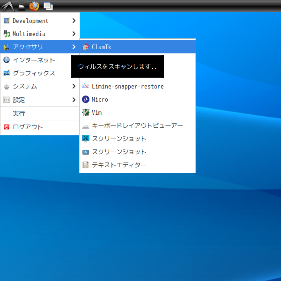The height and width of the screenshot is (281, 281).
Task: Click the Multimedia category icon
Action: (x=7, y=34)
